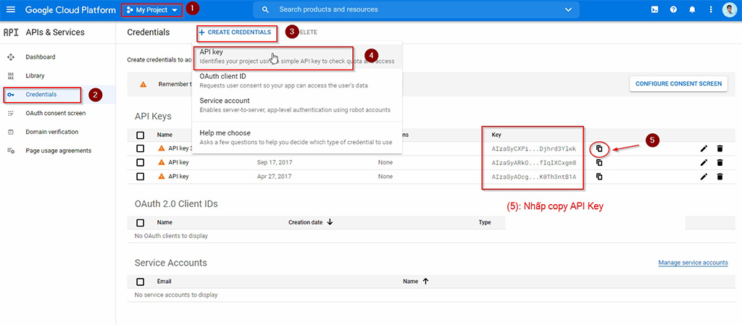Image resolution: width=742 pixels, height=325 pixels.
Task: Click key text AIzaSyAOcg...K0Th3ntB1A
Action: 534,177
